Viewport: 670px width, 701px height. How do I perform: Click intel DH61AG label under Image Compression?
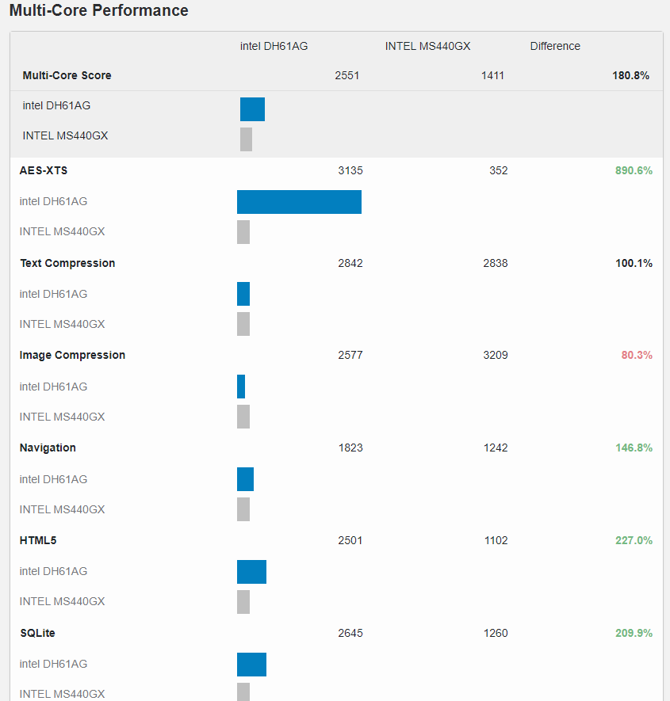[x=53, y=387]
